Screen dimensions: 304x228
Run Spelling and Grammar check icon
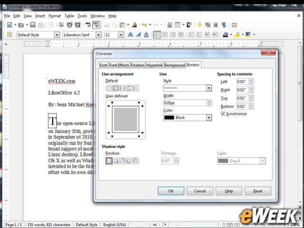88,25
